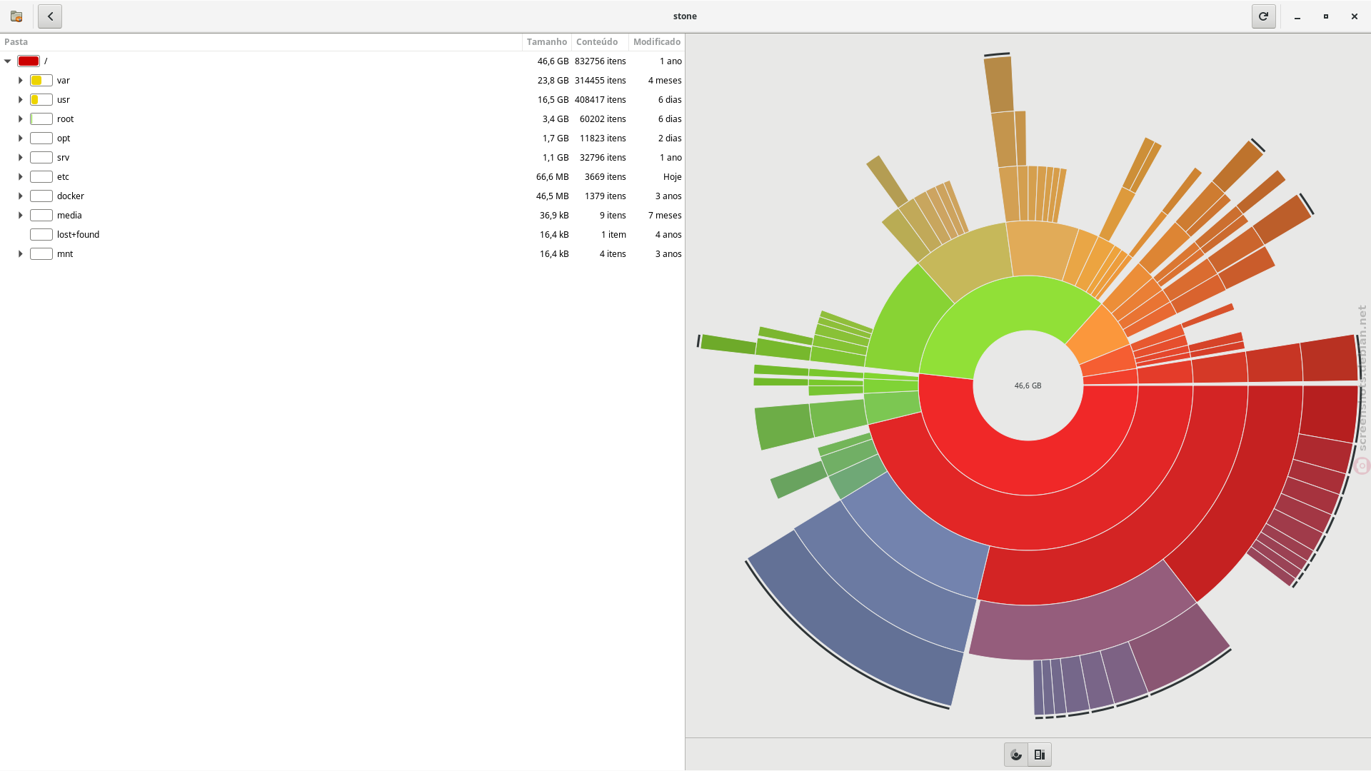1371x771 pixels.
Task: Expand the opt folder
Action: [21, 138]
